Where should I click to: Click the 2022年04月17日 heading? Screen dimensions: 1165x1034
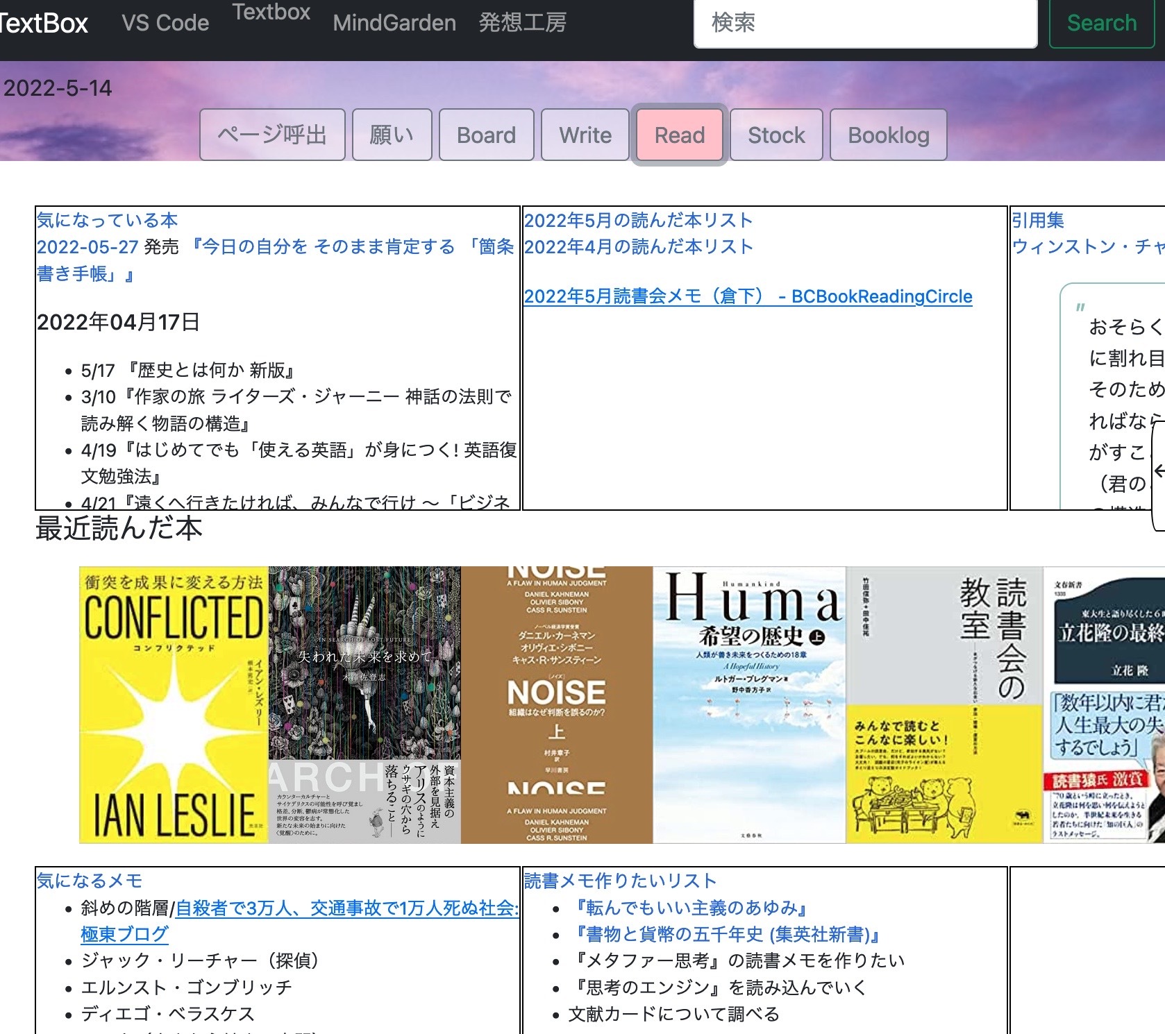tap(119, 322)
